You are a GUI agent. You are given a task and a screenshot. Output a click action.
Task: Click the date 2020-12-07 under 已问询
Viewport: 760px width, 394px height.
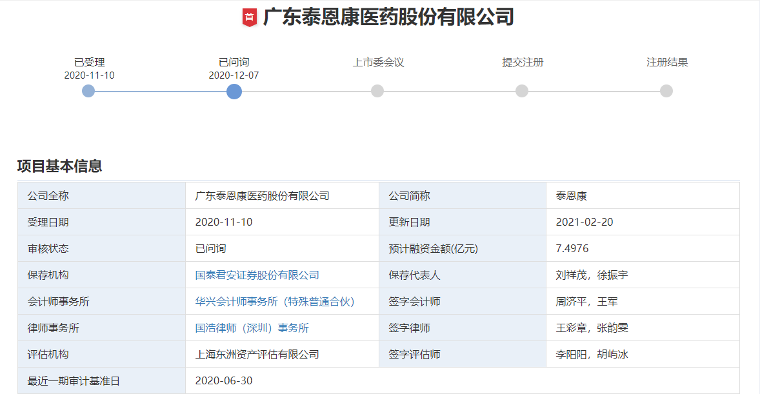[x=234, y=75]
